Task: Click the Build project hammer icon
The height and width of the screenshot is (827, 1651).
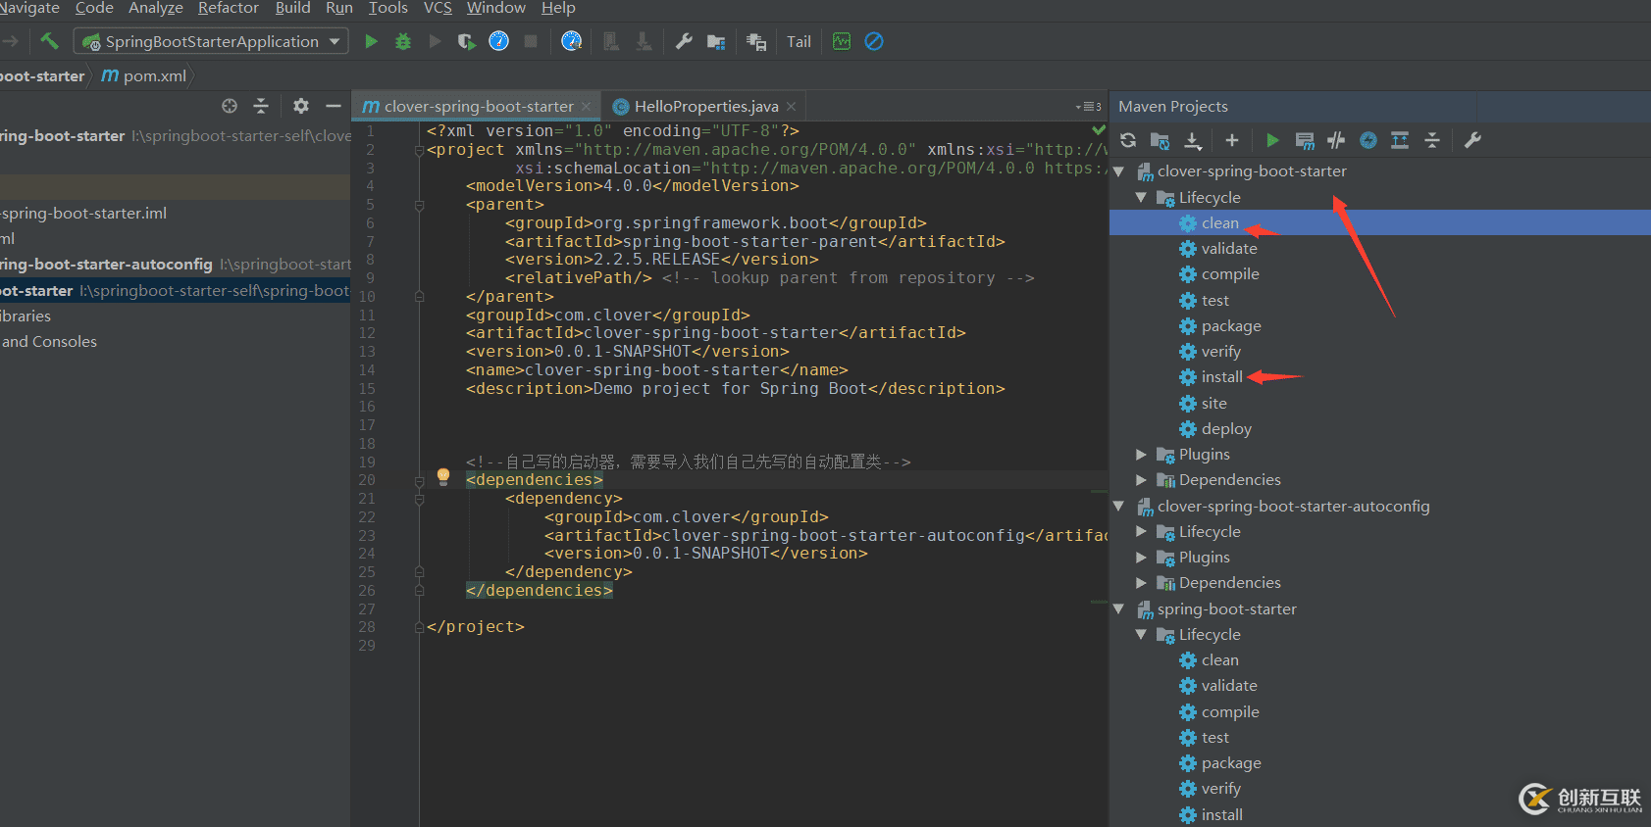Action: click(49, 41)
